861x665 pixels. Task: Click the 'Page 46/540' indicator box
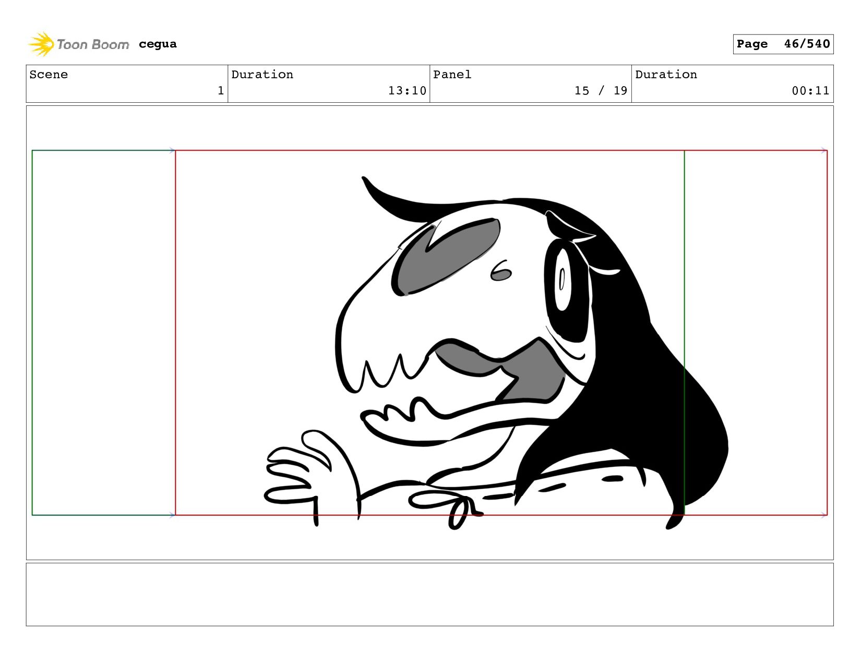pos(783,44)
